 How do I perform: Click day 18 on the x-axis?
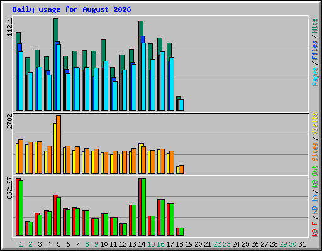click(179, 244)
